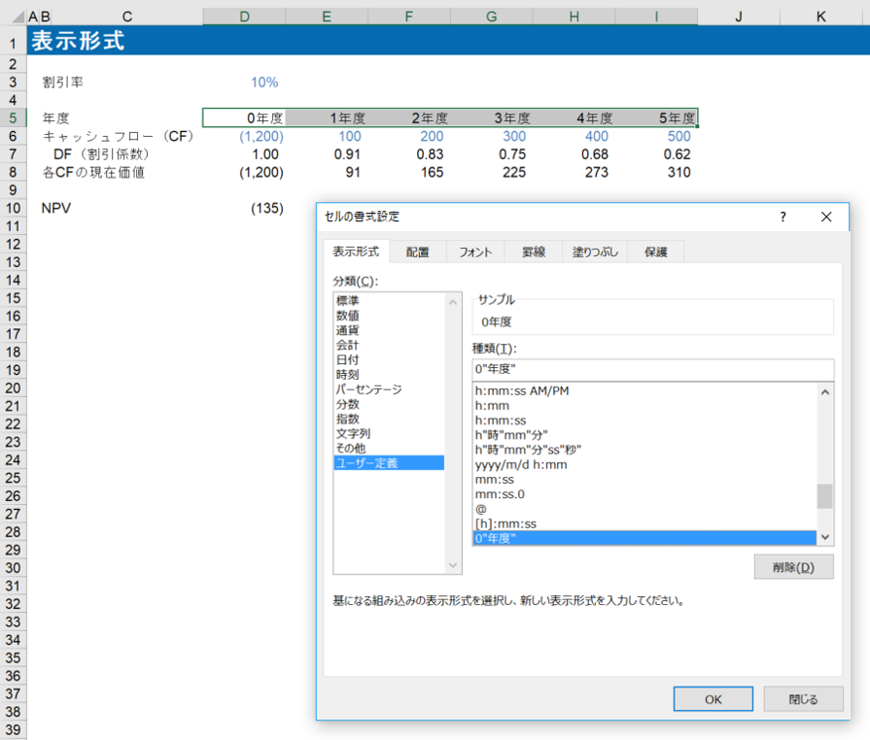This screenshot has width=870, height=740.
Task: Click scroll down arrow of type list
Action: tap(825, 537)
